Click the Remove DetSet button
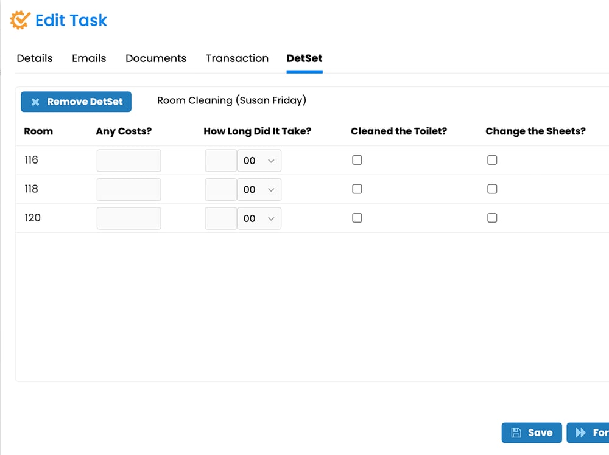Image resolution: width=609 pixels, height=455 pixels. 76,102
